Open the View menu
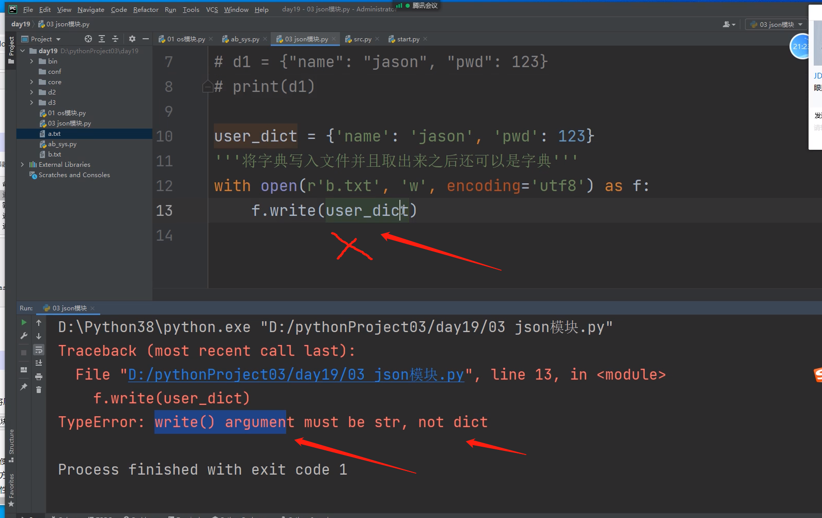 pos(64,9)
